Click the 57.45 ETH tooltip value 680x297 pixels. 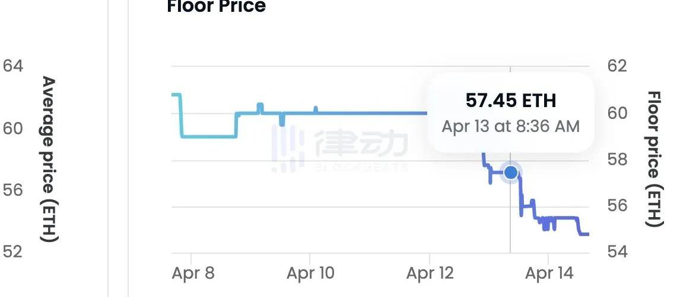(511, 101)
